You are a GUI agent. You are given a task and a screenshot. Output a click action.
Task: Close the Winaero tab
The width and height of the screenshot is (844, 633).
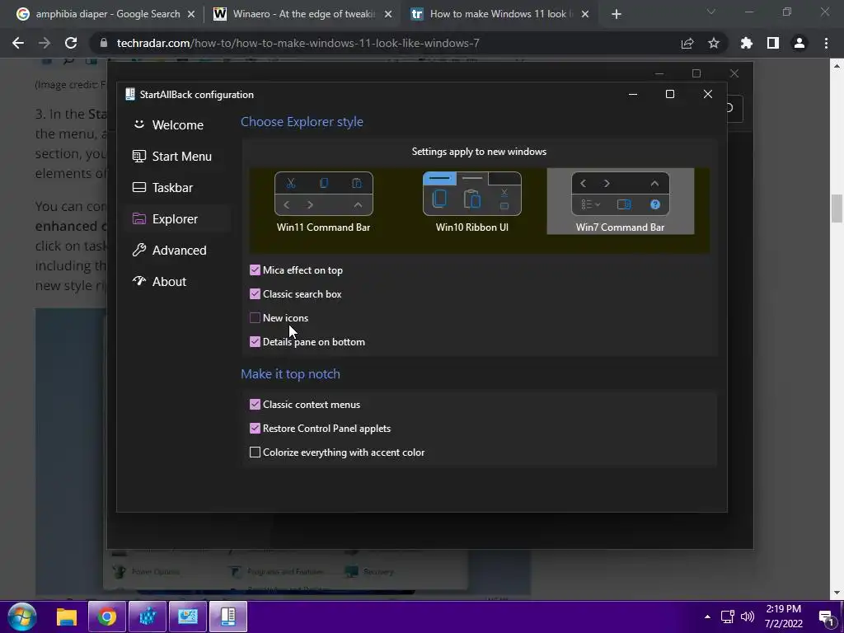(388, 14)
